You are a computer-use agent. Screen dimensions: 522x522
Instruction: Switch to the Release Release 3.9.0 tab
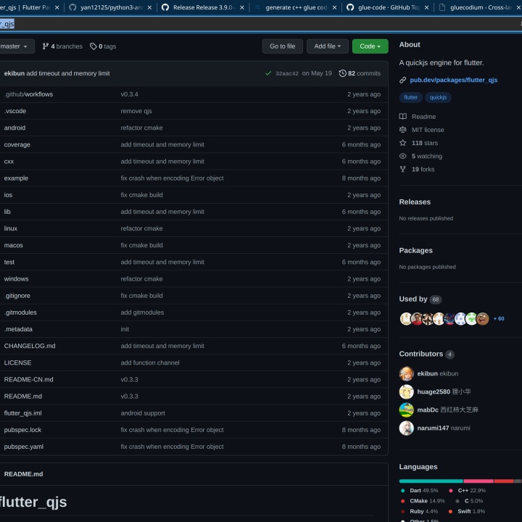pos(203,7)
